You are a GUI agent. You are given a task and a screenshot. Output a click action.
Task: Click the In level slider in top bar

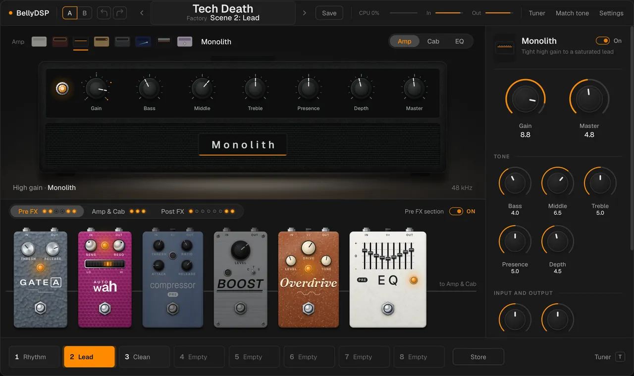pyautogui.click(x=449, y=13)
